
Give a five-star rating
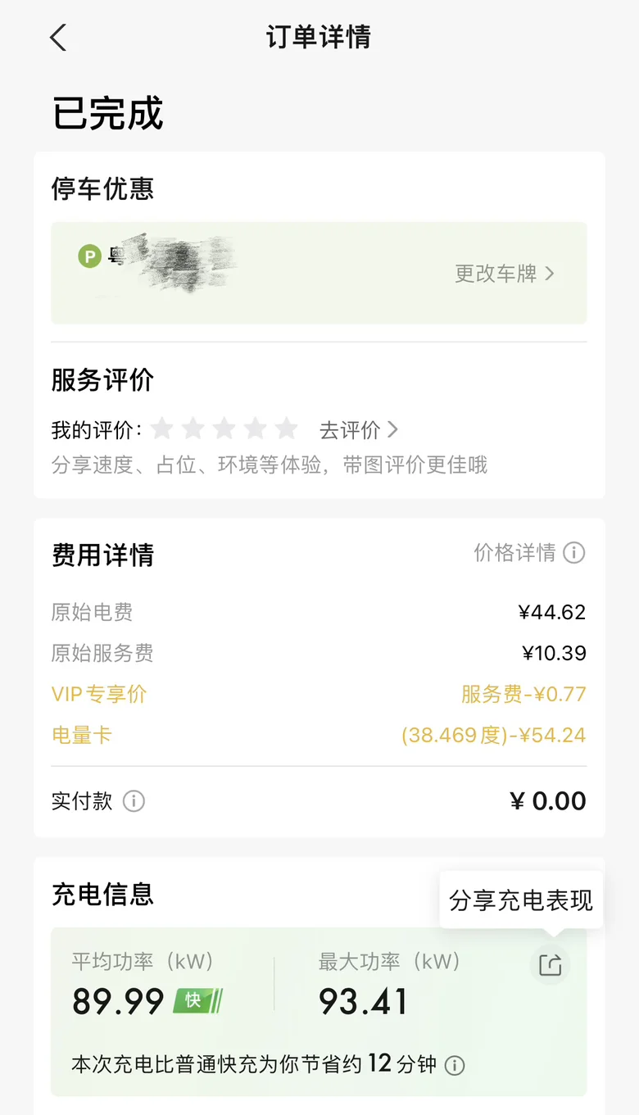click(x=286, y=428)
